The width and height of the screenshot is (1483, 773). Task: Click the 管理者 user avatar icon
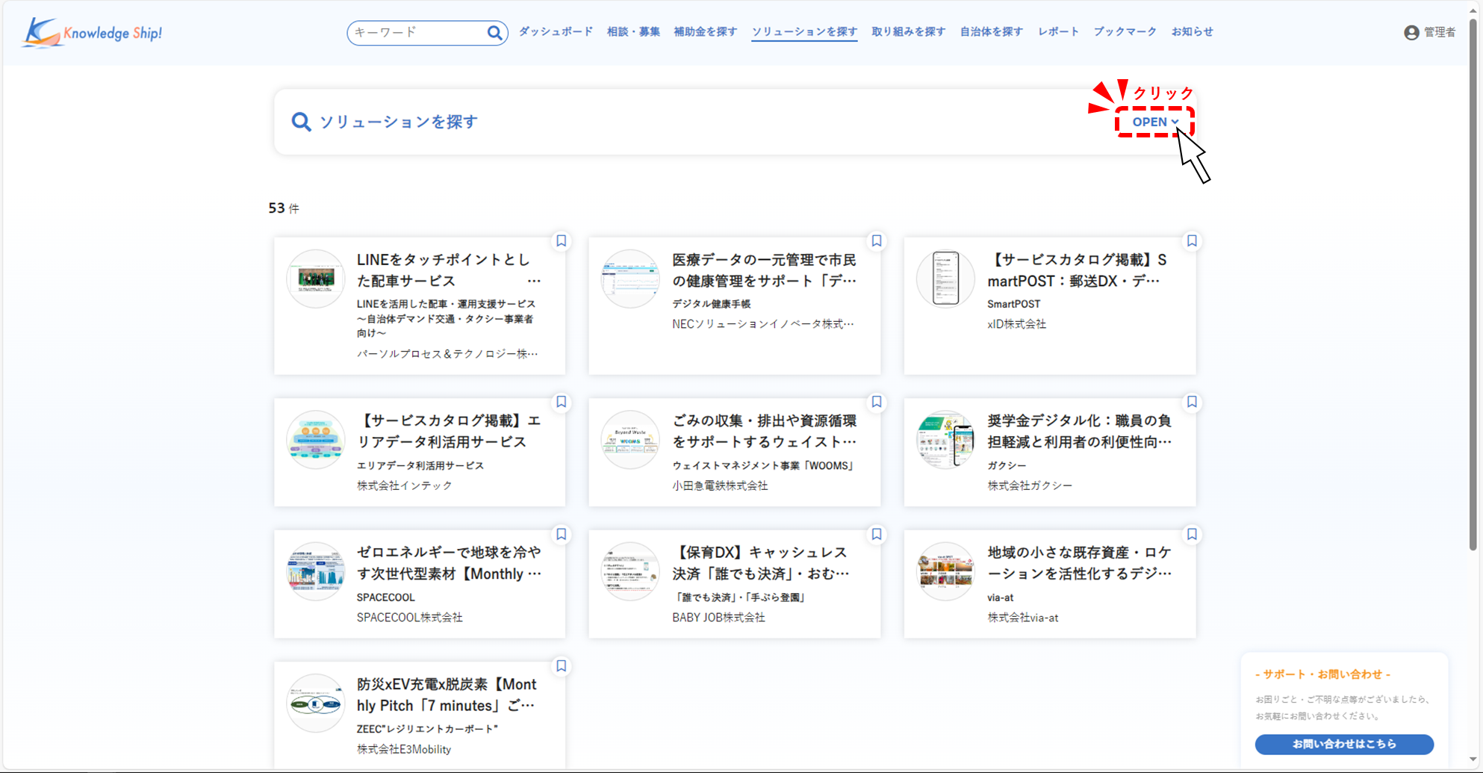pyautogui.click(x=1411, y=33)
